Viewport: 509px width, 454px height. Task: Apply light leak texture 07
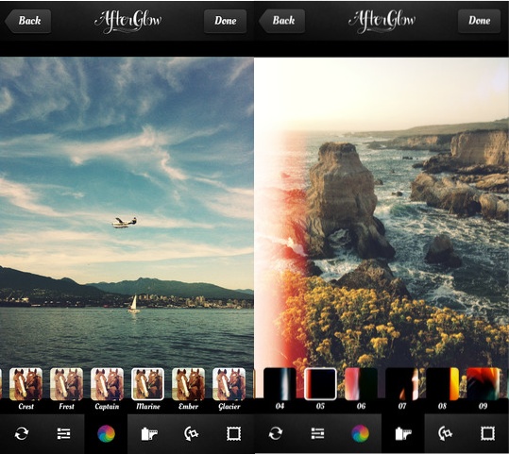click(402, 384)
